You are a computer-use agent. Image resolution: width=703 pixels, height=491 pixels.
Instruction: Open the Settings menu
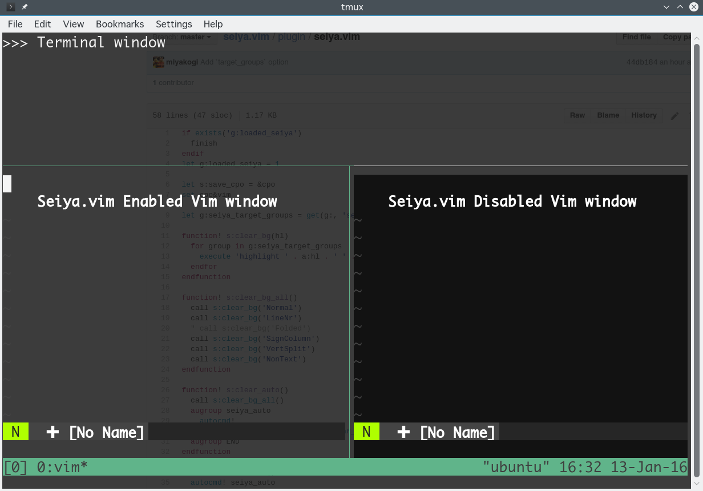[174, 24]
